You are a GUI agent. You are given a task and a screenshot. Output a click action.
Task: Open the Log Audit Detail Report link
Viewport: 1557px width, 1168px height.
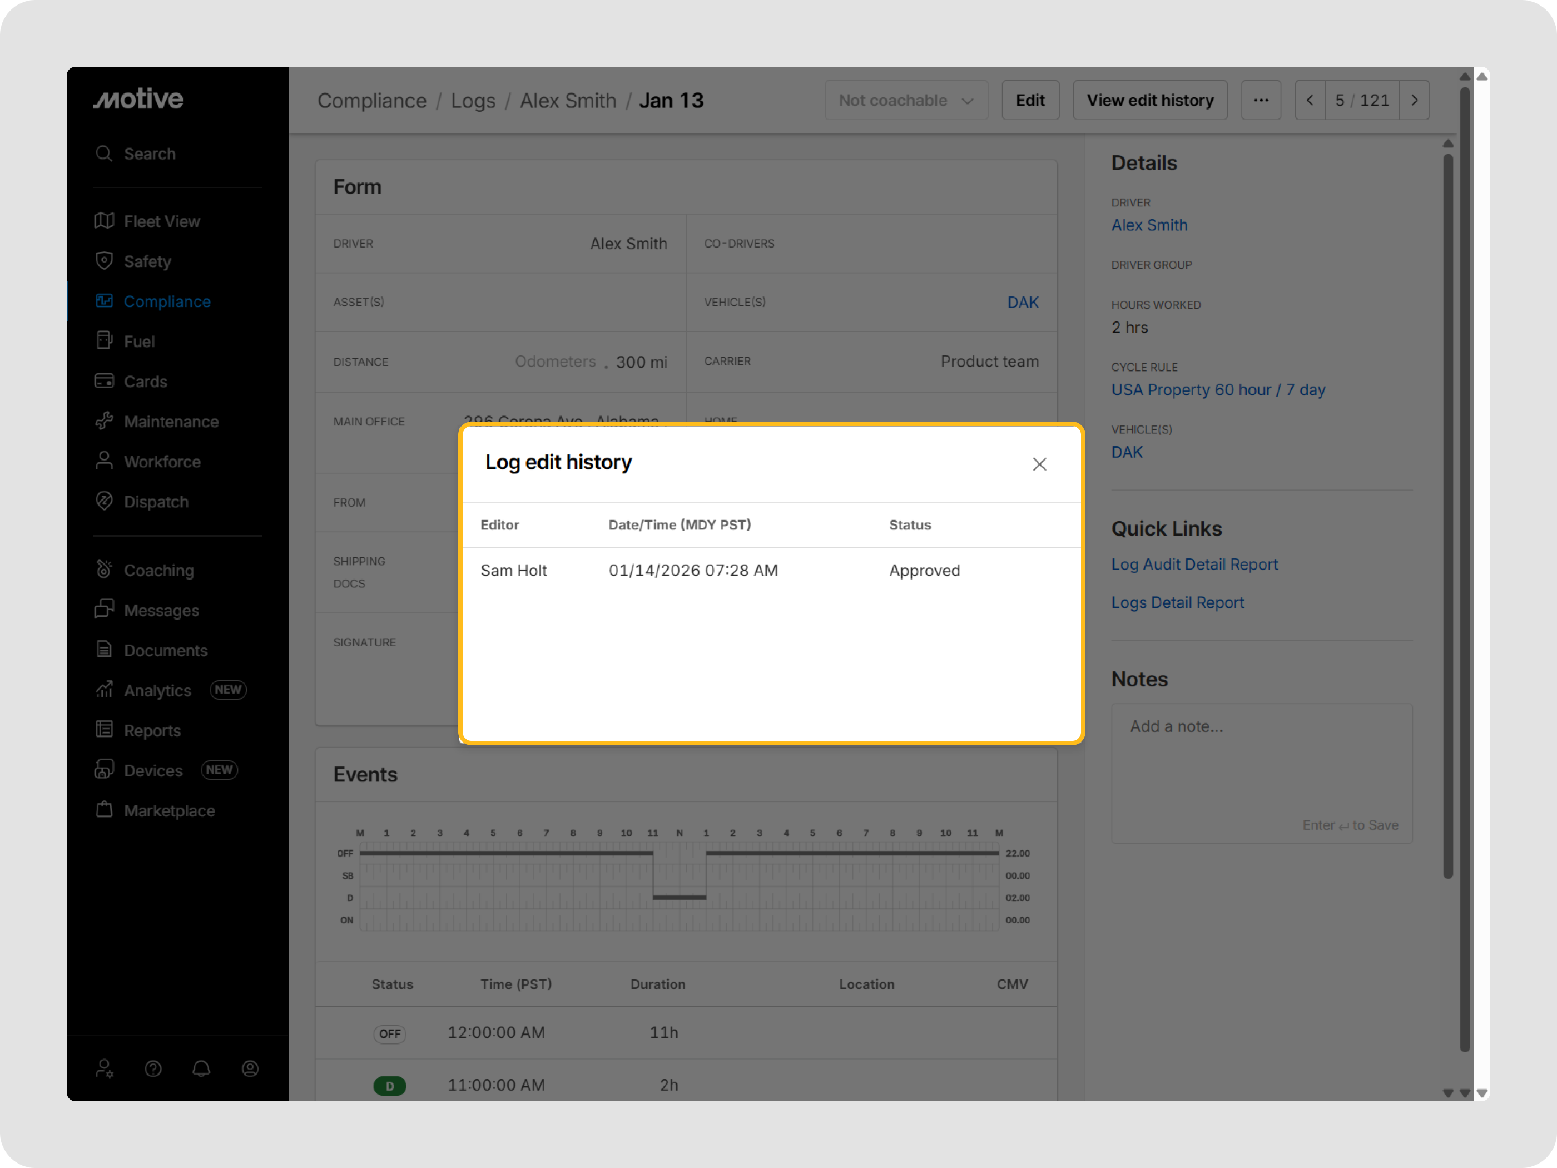[x=1194, y=564]
